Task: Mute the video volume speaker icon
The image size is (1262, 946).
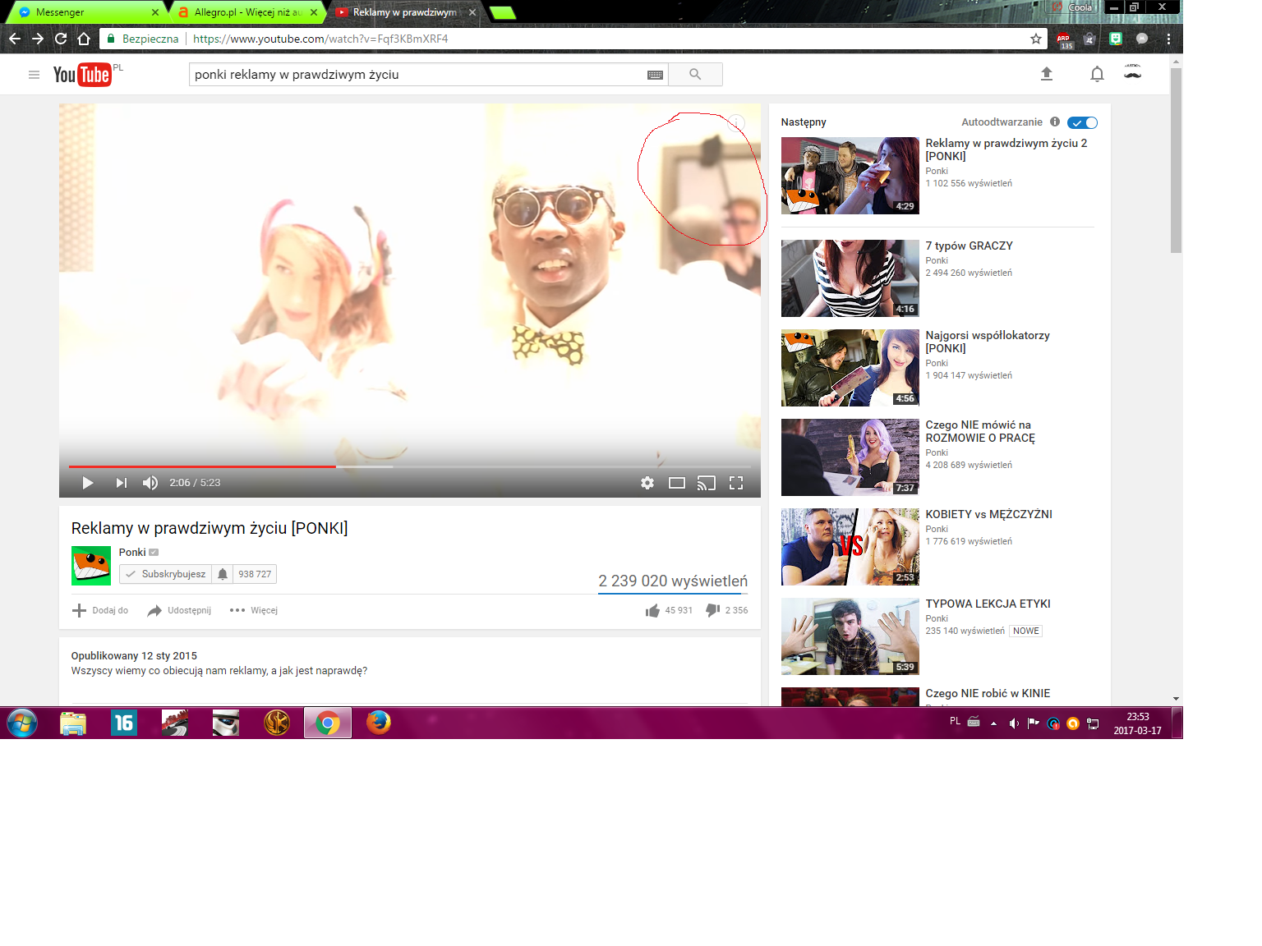Action: coord(150,483)
